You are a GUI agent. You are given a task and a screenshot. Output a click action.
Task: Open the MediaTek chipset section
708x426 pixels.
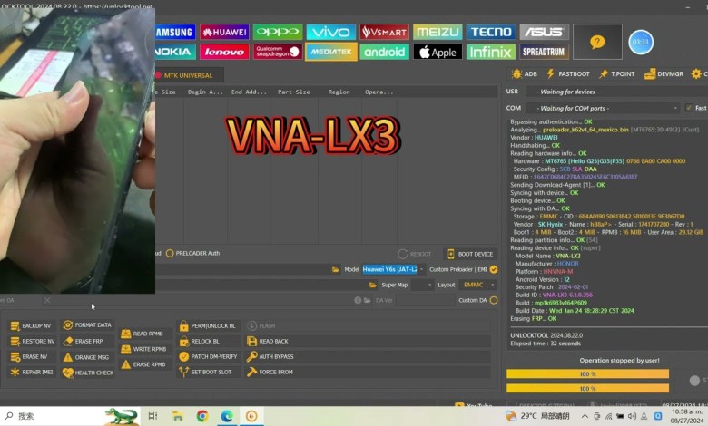click(330, 52)
